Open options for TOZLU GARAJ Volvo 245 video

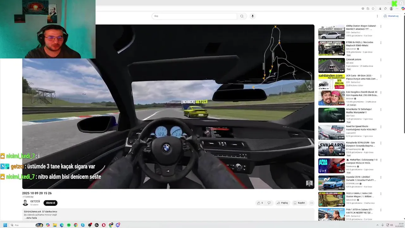(381, 193)
